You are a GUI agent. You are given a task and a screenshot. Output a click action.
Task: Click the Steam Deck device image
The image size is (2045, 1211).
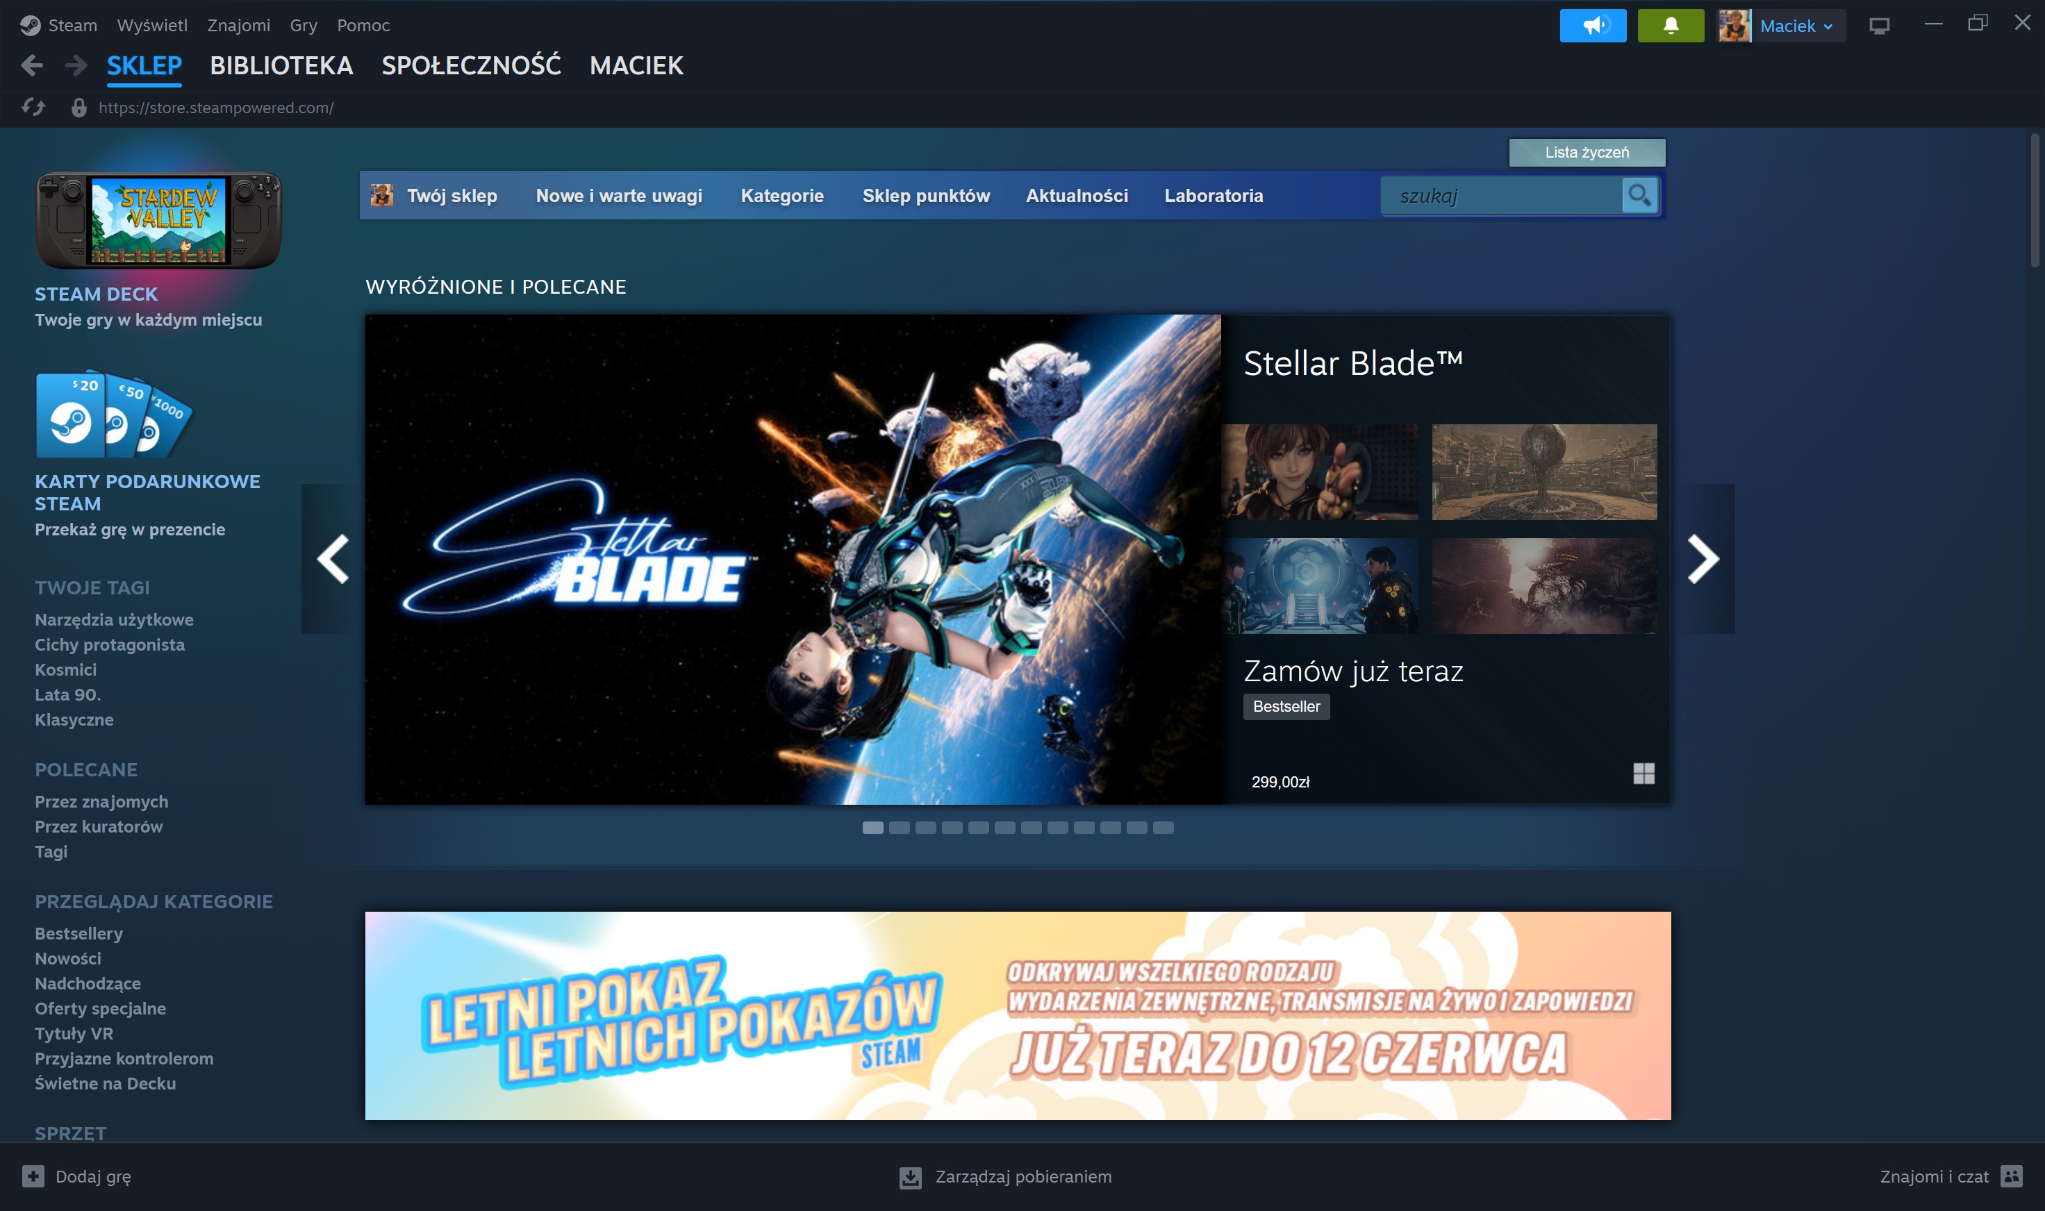[x=158, y=220]
